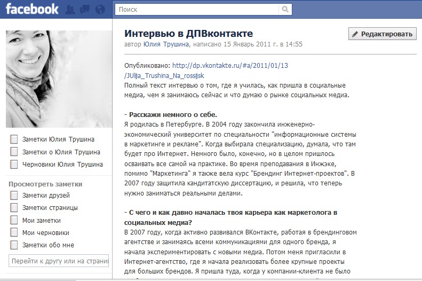Click the note icon beside Черновики Юлия Трушина
The height and width of the screenshot is (281, 422).
coord(14,164)
